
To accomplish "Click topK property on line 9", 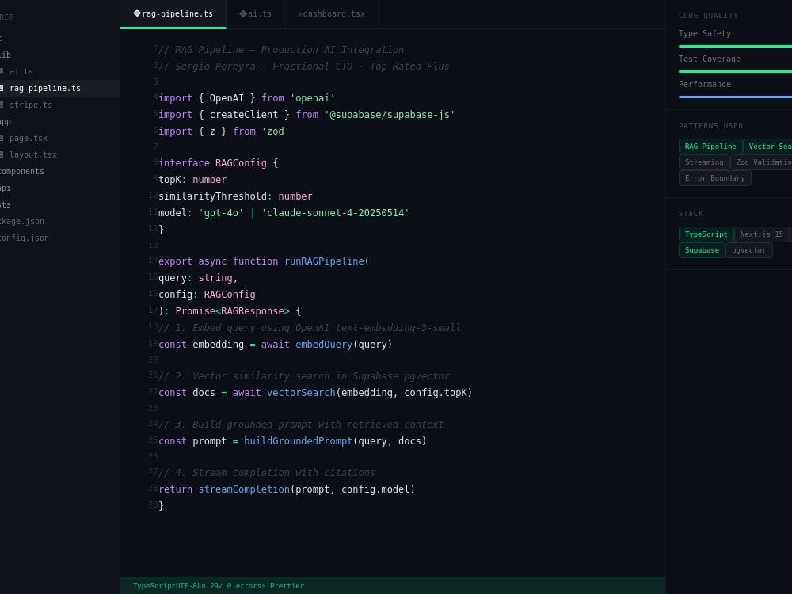I will click(169, 179).
